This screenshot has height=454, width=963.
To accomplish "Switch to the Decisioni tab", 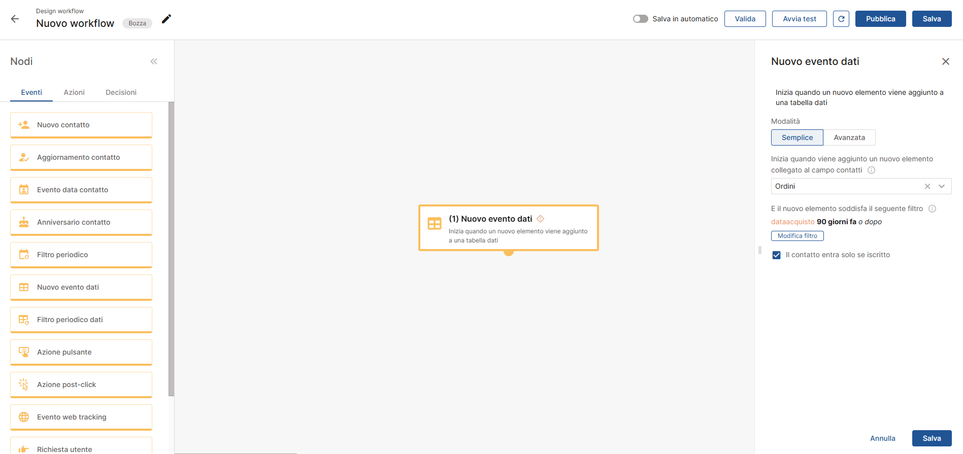I will click(x=121, y=92).
